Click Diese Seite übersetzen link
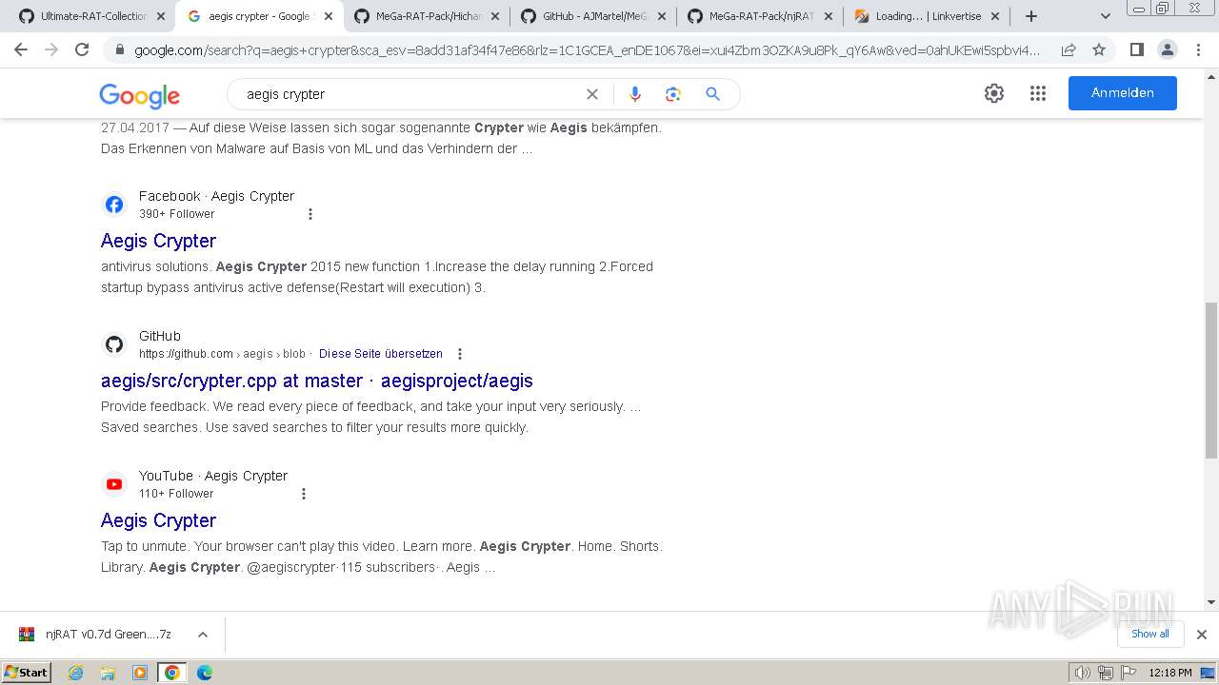This screenshot has width=1219, height=685. [x=381, y=354]
